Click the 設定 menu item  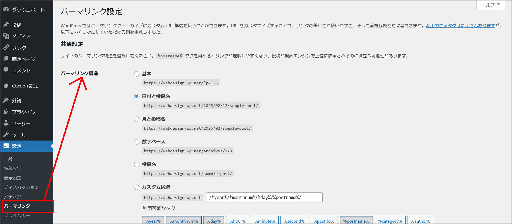click(x=27, y=146)
